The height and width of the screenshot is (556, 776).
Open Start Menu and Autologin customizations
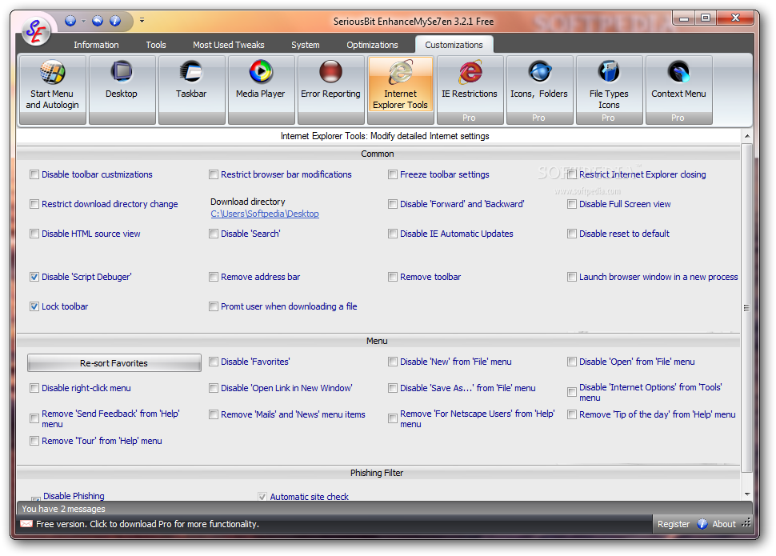click(x=53, y=90)
